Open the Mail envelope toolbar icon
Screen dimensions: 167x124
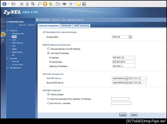click(57, 4)
